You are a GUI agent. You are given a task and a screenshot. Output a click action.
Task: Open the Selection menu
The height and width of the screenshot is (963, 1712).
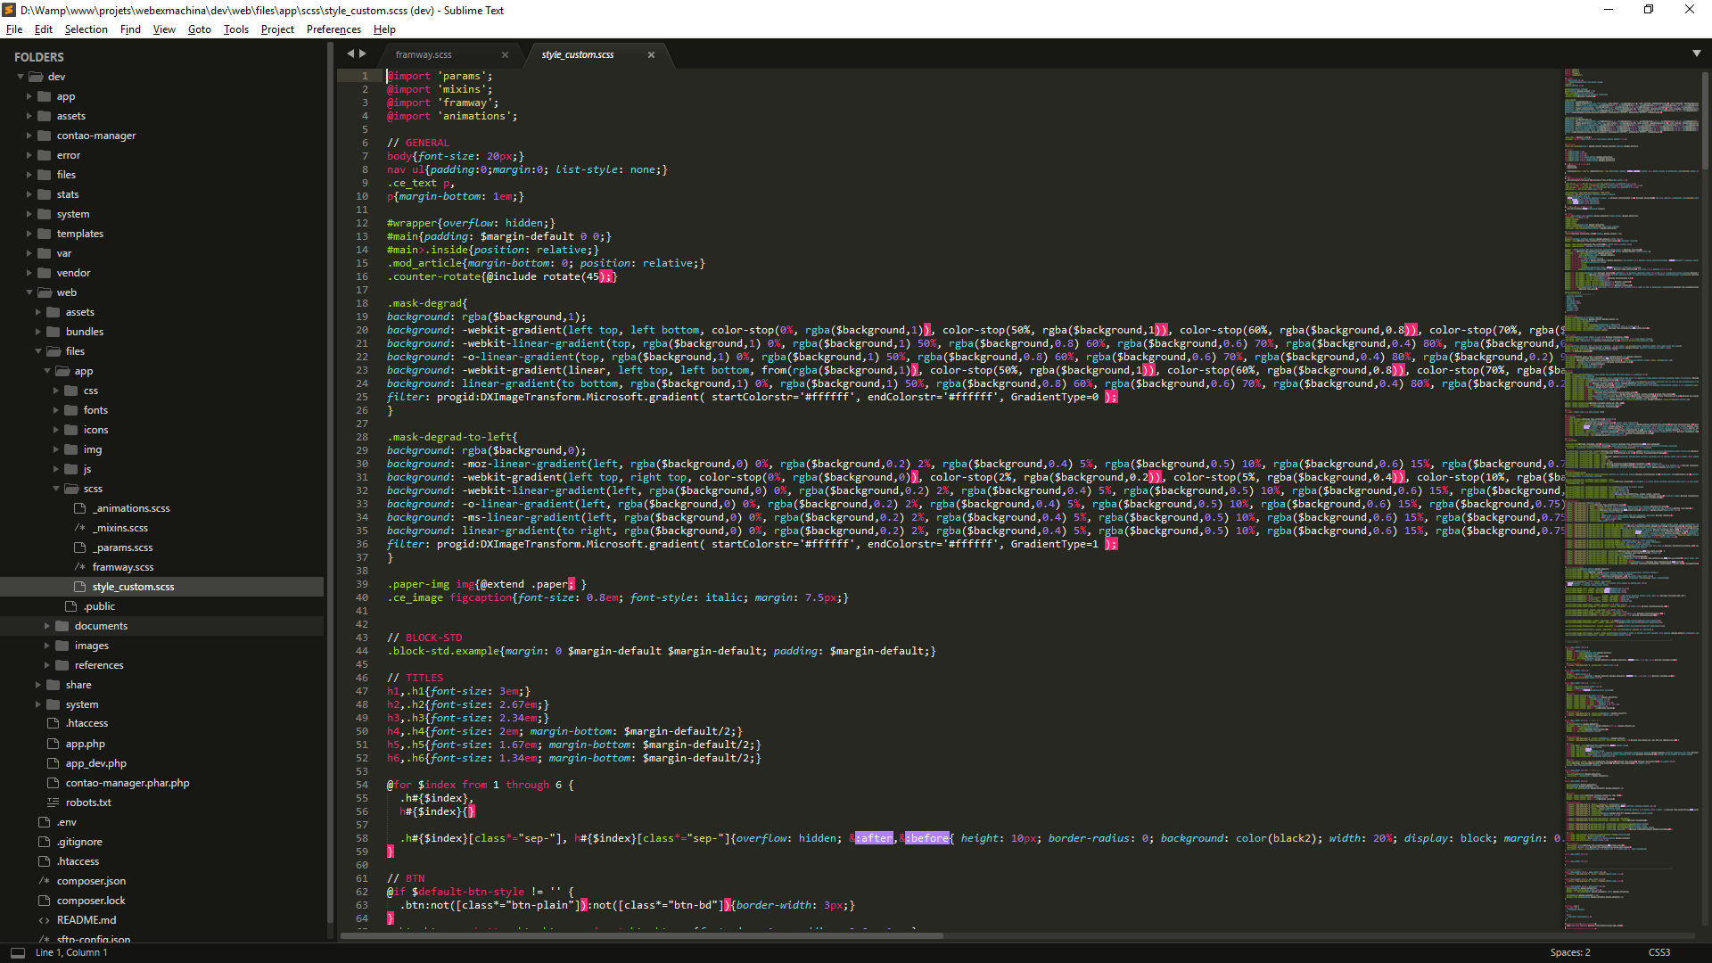coord(86,29)
